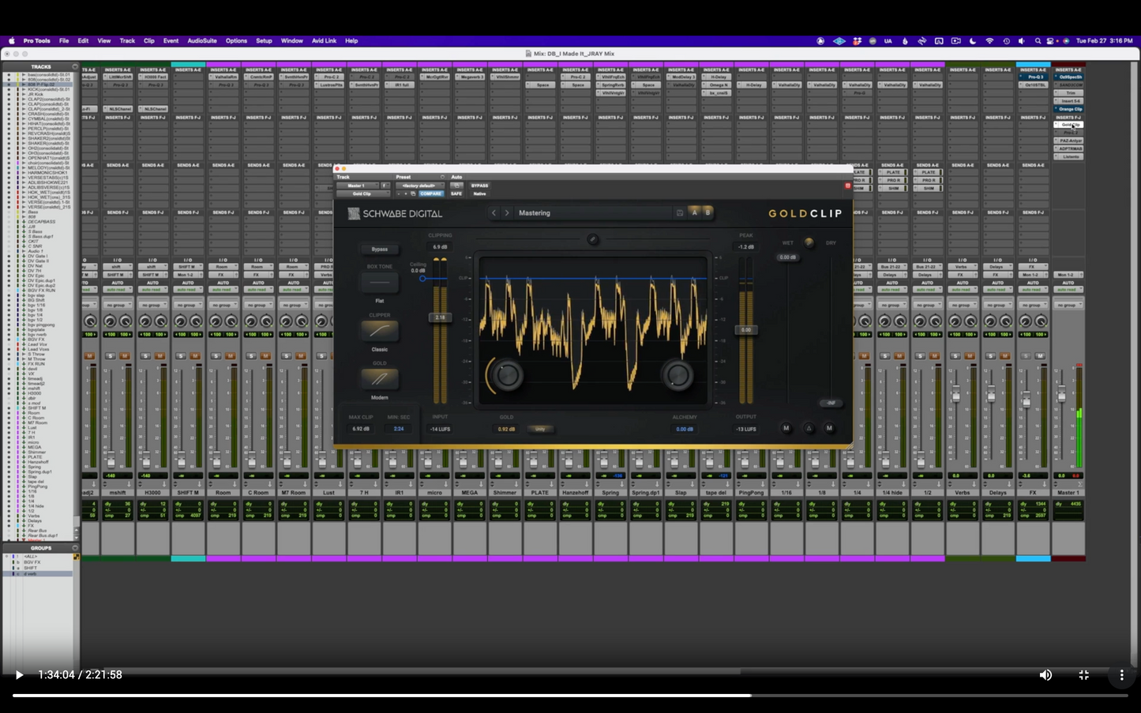Click the volume icon in macOS menu bar
This screenshot has width=1141, height=713.
pos(1022,41)
